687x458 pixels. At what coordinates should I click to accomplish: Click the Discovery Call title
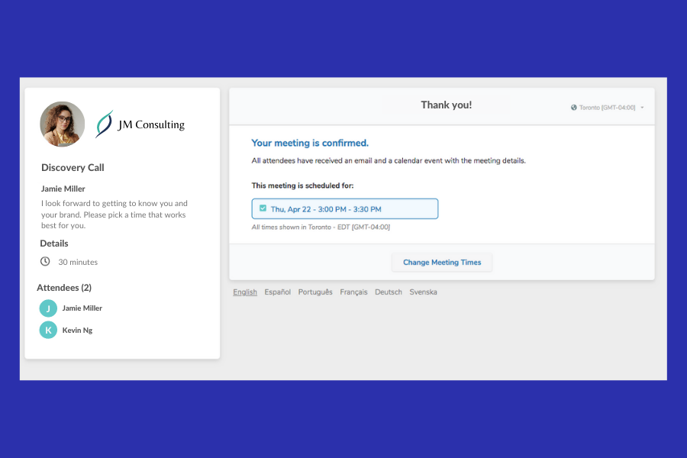73,167
